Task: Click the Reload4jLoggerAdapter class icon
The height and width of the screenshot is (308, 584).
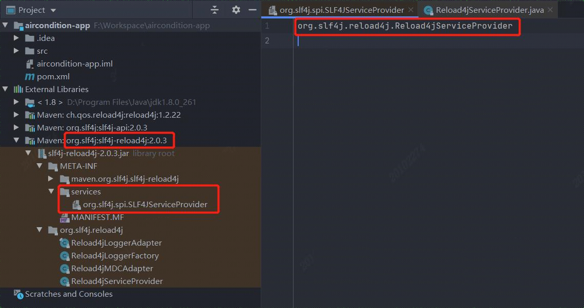Action: point(65,243)
